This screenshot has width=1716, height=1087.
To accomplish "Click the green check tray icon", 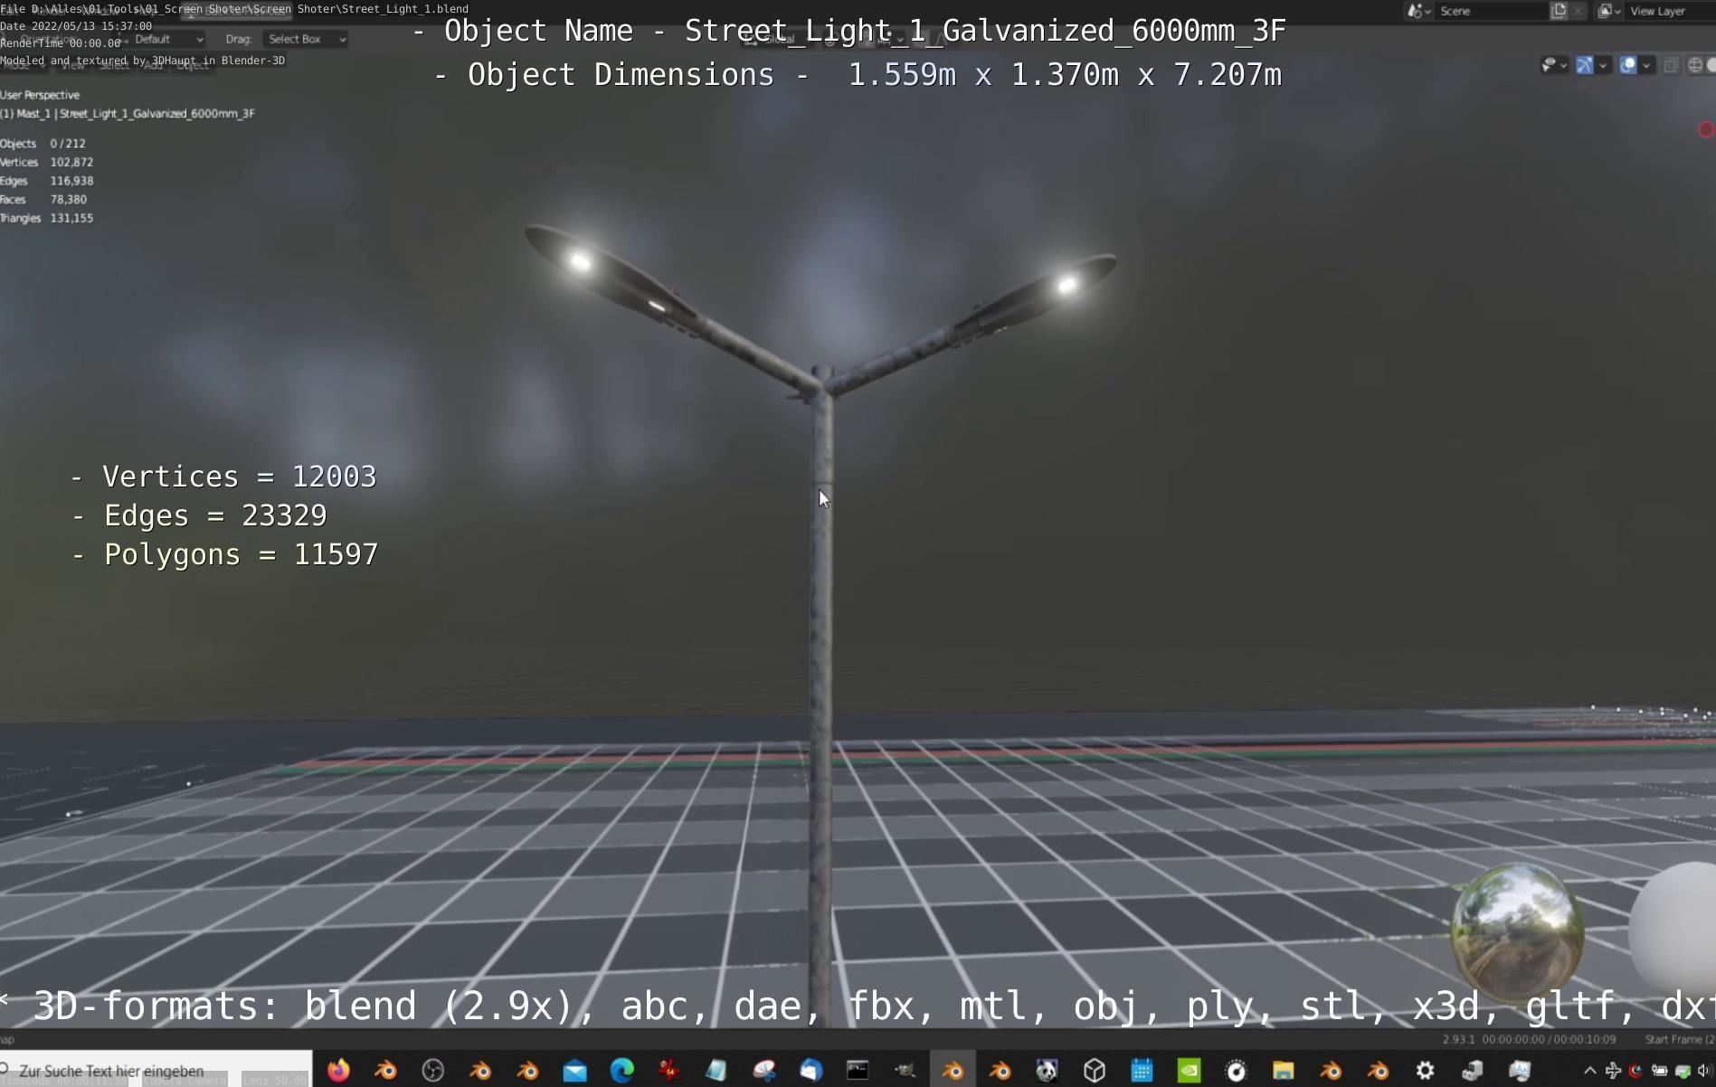I will click(1683, 1072).
